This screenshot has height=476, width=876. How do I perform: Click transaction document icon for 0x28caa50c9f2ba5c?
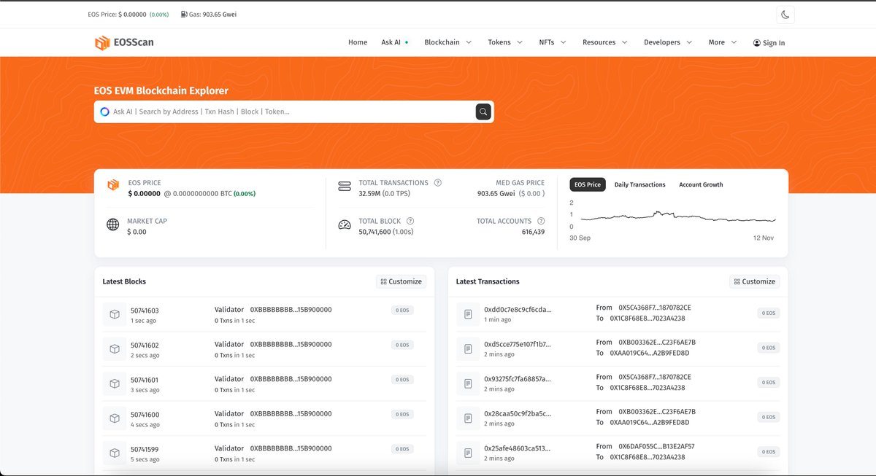coord(468,418)
